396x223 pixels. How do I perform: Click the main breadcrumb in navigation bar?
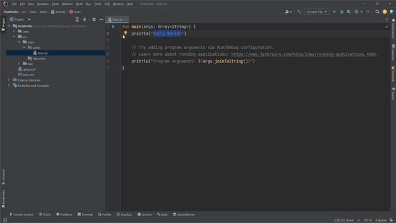click(75, 12)
